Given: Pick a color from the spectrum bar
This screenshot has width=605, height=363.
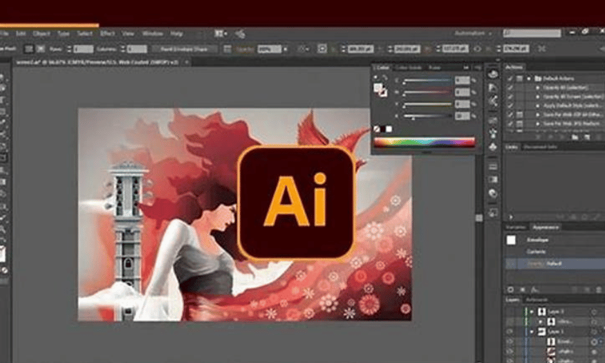Looking at the screenshot, I should click(425, 142).
